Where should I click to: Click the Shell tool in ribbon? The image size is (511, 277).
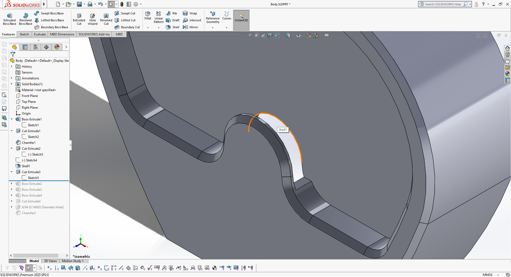[x=172, y=27]
